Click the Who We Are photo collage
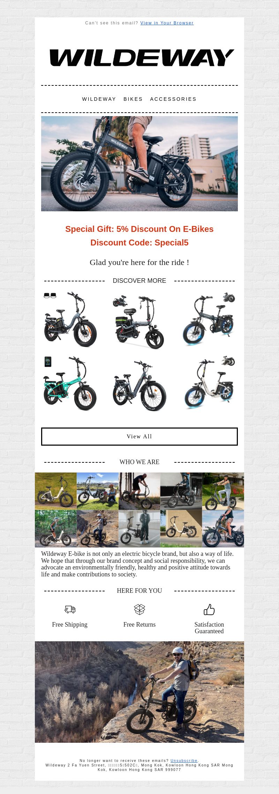The width and height of the screenshot is (279, 794). coord(139,510)
